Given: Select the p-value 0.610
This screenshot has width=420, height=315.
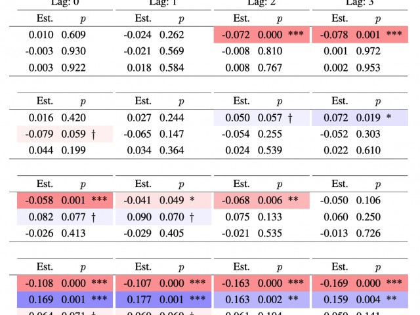Looking at the screenshot, I should coord(368,151).
